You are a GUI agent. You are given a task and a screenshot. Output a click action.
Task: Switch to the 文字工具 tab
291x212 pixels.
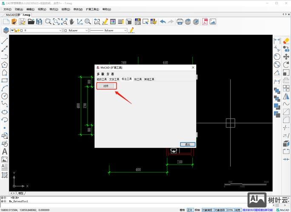pos(114,79)
